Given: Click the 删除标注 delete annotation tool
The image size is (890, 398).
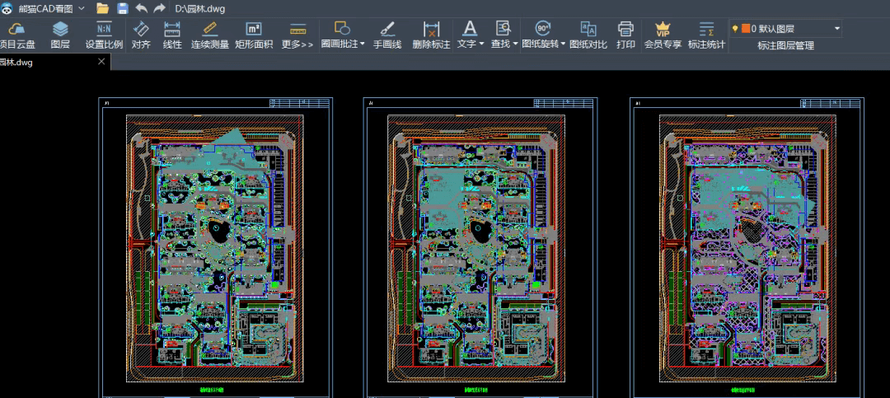Looking at the screenshot, I should (x=431, y=35).
